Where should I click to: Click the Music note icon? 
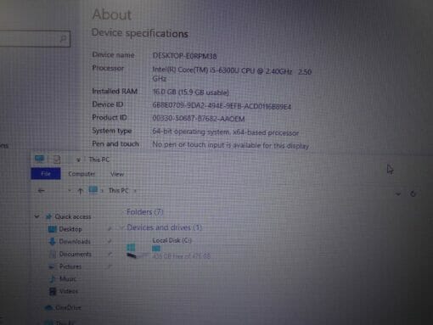coord(53,279)
